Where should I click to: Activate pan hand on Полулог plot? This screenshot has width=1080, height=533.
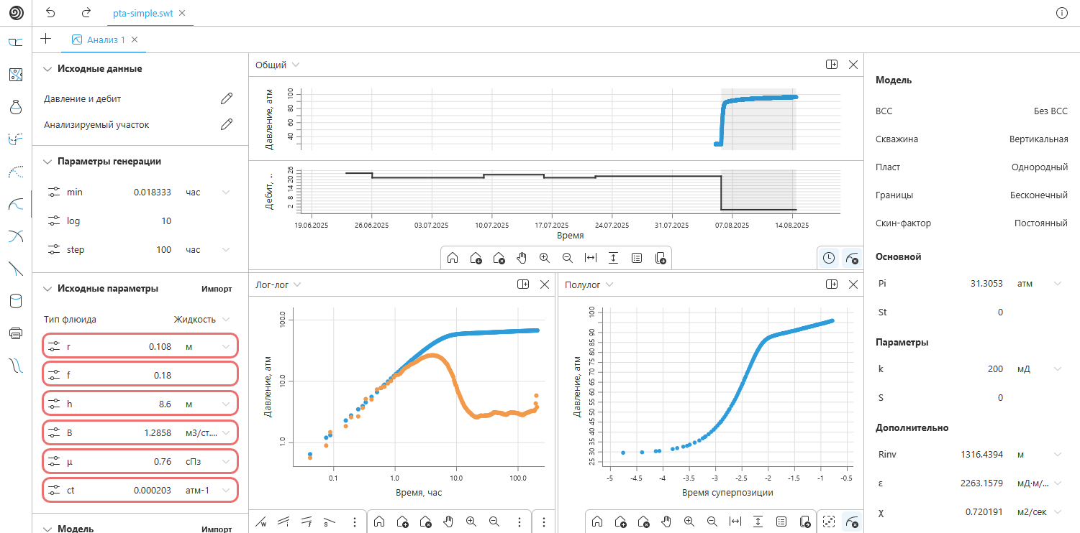click(666, 522)
